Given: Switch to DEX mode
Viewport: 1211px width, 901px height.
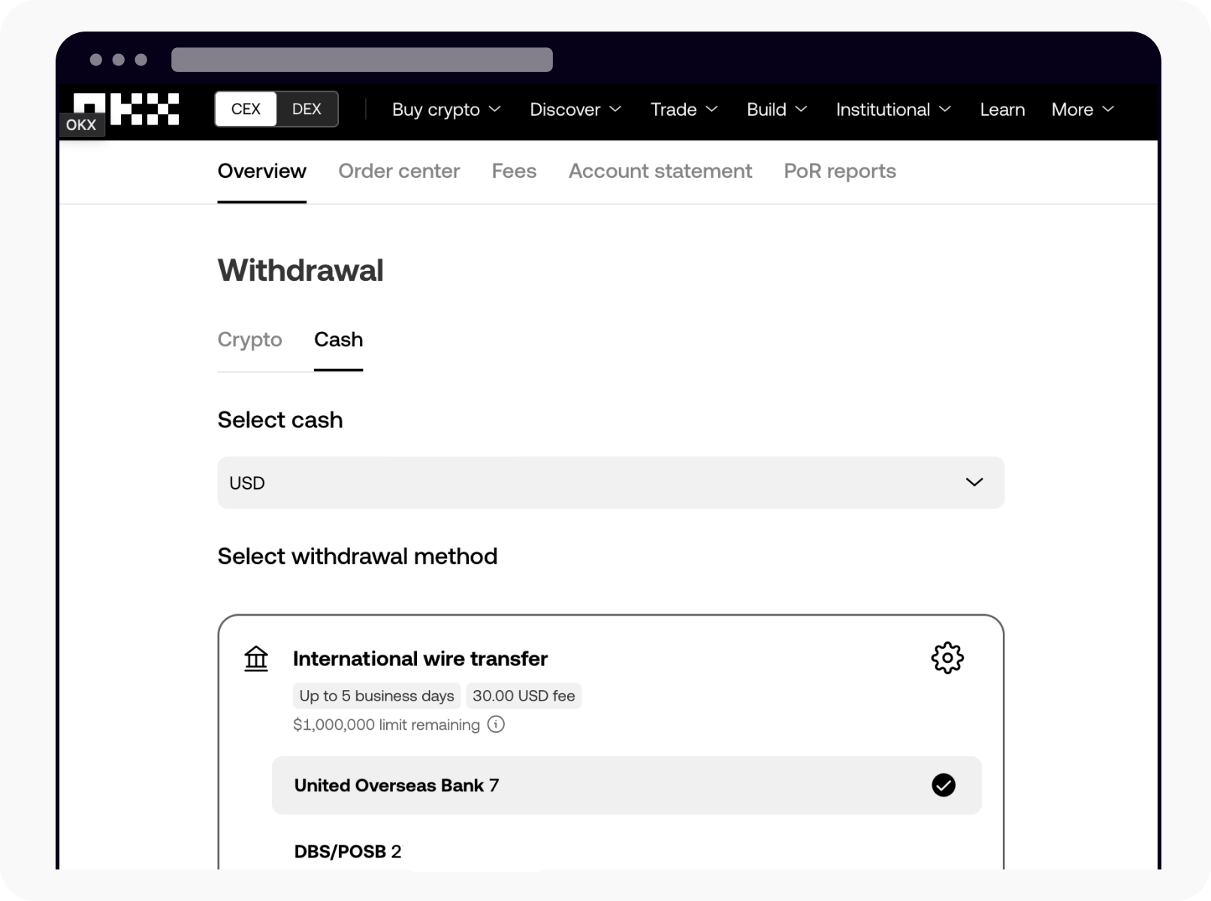Looking at the screenshot, I should [307, 109].
